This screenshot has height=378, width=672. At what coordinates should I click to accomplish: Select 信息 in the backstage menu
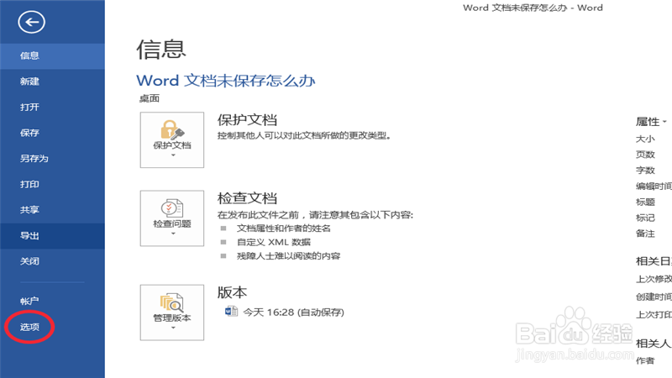(x=52, y=55)
